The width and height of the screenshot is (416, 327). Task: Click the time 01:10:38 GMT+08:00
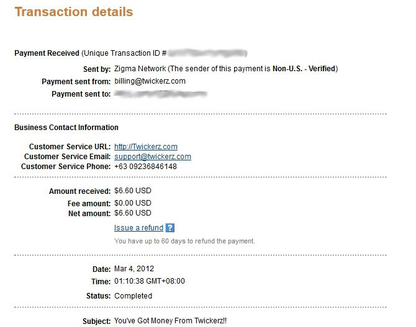click(150, 281)
